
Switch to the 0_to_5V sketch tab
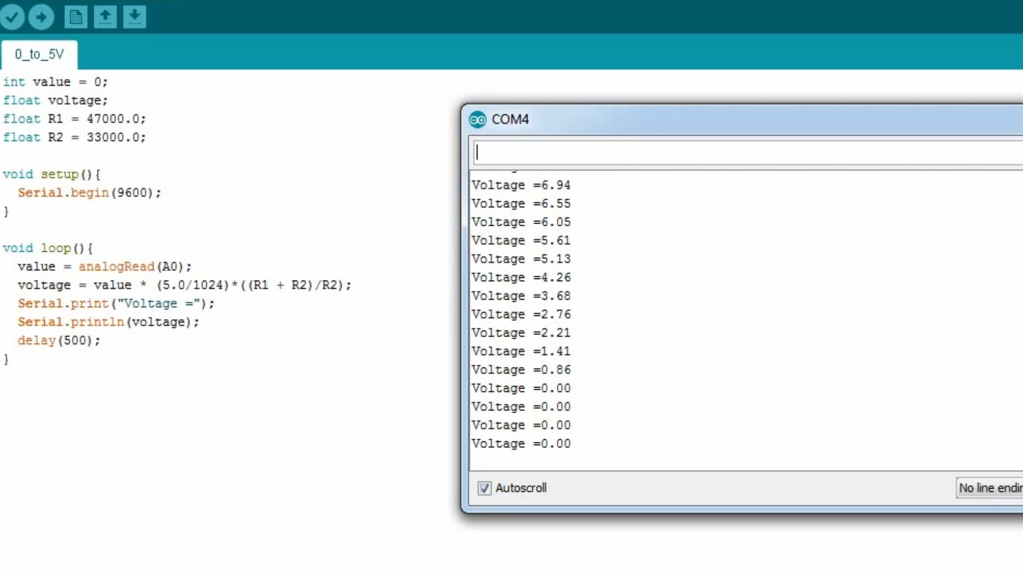(x=39, y=54)
